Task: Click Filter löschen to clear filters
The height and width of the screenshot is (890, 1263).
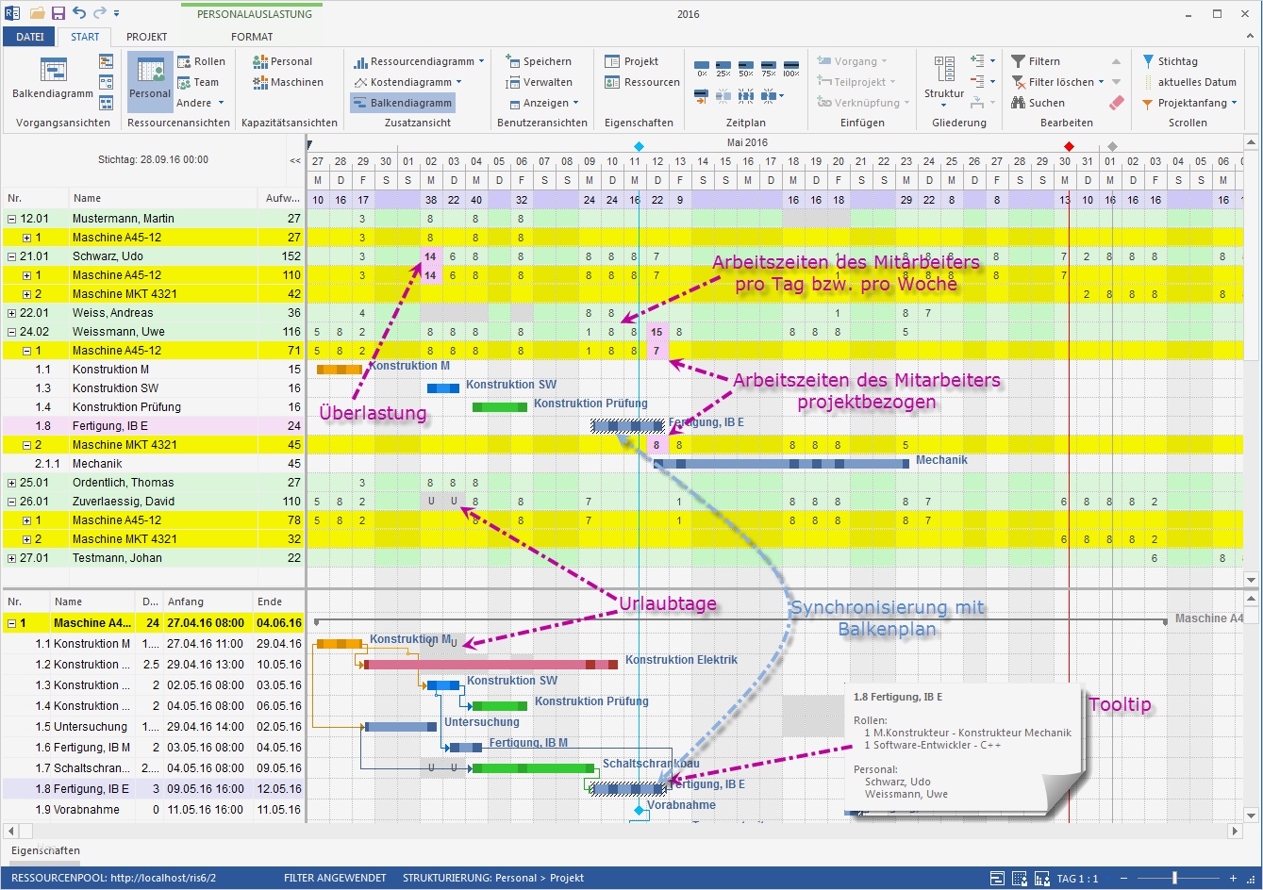Action: pos(1060,81)
